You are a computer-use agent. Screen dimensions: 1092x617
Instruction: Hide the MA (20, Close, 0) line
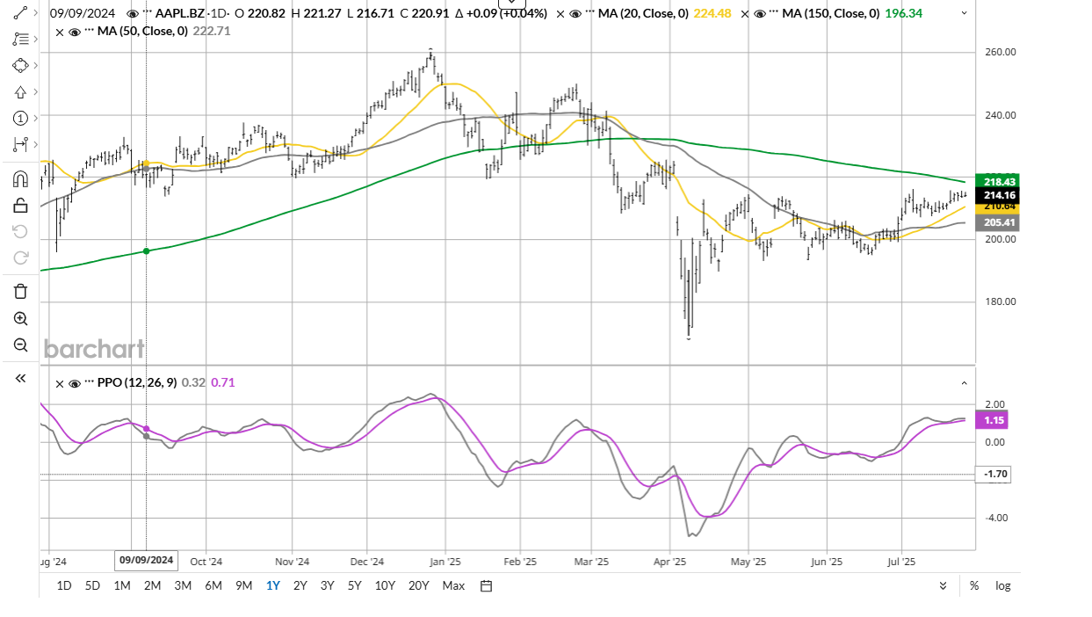(x=575, y=14)
